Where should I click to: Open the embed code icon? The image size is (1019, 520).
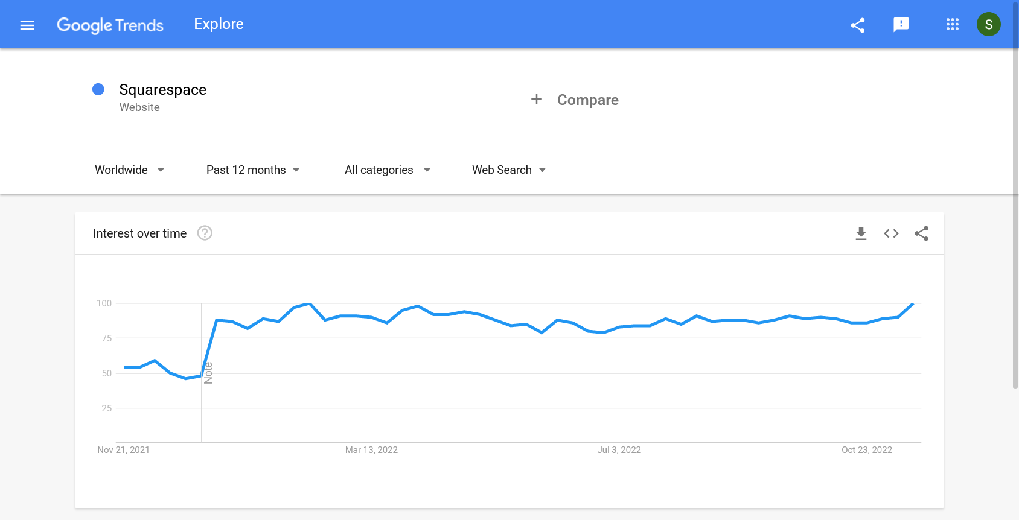pyautogui.click(x=891, y=233)
